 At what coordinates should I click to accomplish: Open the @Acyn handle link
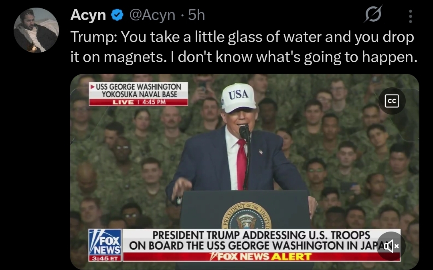coord(152,15)
